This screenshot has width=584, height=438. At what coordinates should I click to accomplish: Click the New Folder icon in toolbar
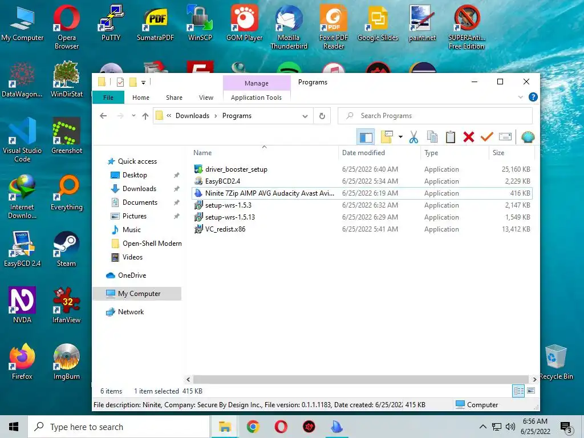[387, 137]
